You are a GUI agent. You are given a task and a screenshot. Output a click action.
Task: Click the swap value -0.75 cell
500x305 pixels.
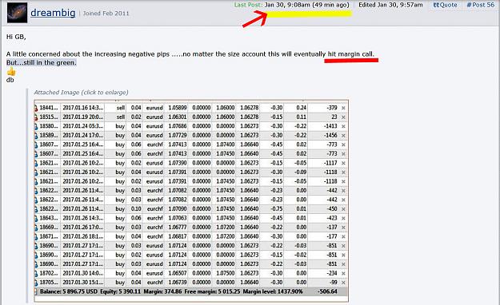click(x=277, y=209)
